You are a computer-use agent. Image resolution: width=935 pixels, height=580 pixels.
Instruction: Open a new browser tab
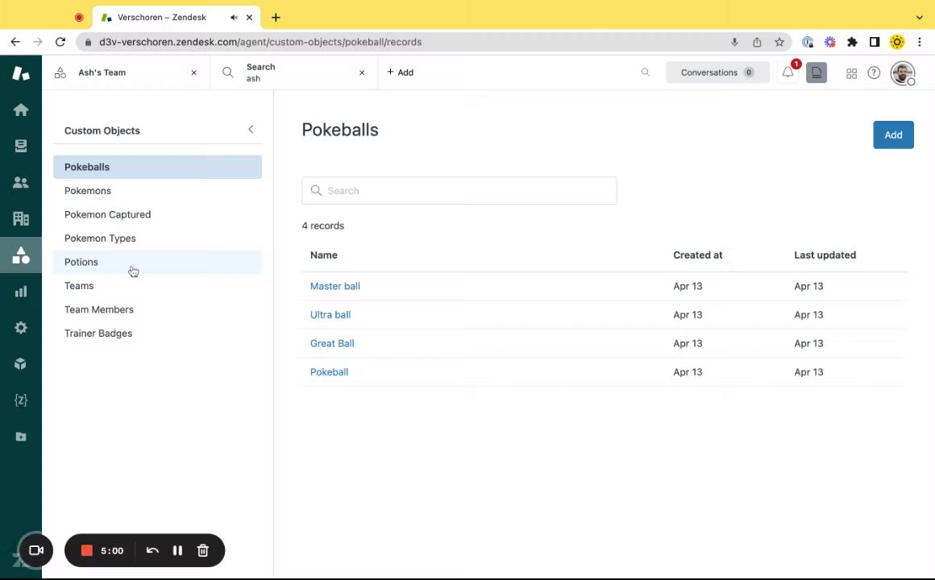pyautogui.click(x=276, y=17)
